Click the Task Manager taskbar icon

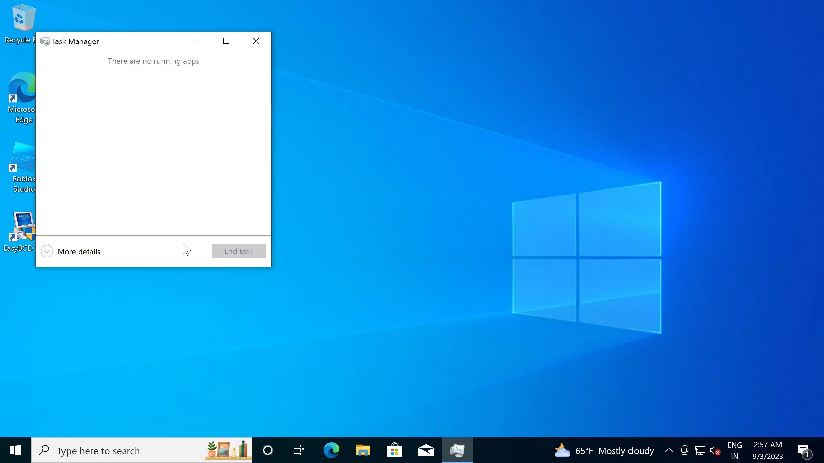click(457, 450)
